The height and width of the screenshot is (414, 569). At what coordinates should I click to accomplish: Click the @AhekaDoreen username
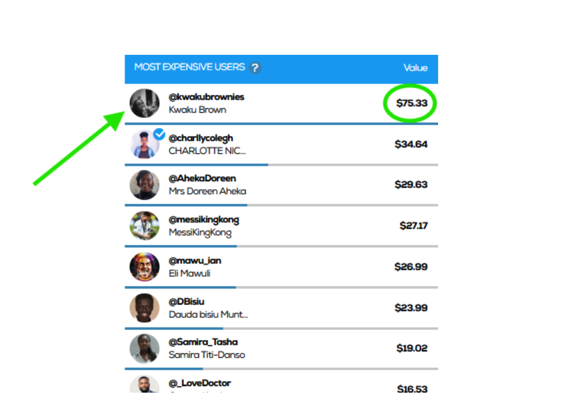202,178
